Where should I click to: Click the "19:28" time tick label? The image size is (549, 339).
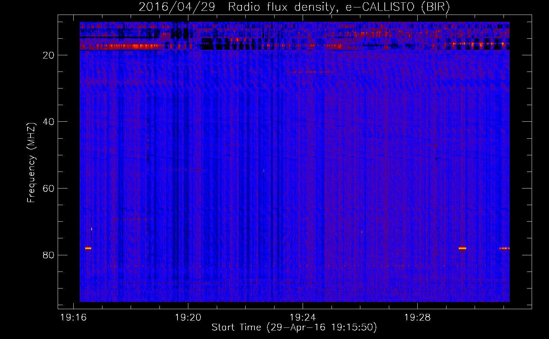(417, 318)
